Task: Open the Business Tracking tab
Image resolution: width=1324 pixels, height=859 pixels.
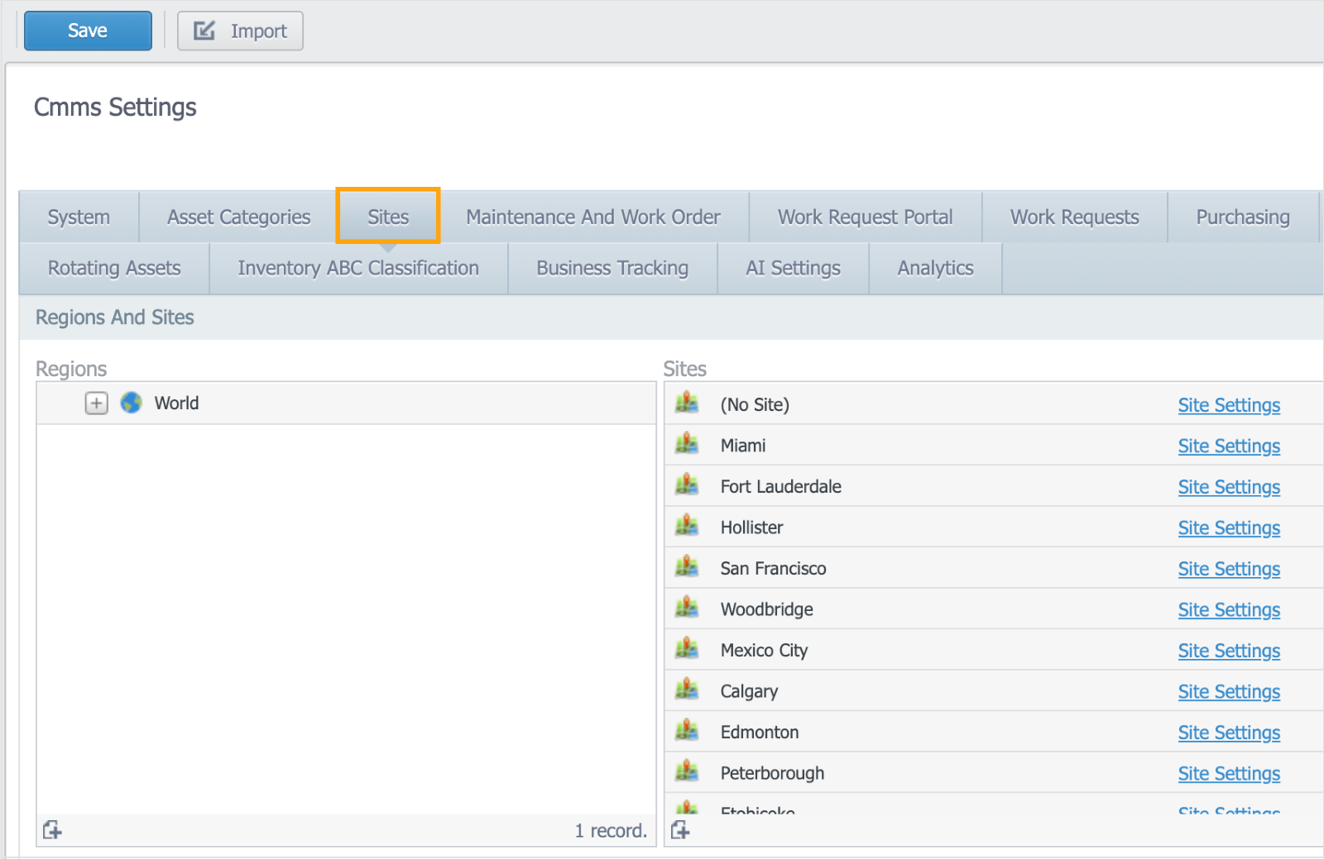Action: (612, 268)
